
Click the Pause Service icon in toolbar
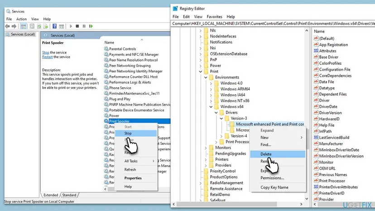pyautogui.click(x=84, y=26)
